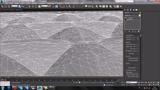160x90 pixels.
Task: Select Viewports L1 radio button
Action: pyautogui.click(x=133, y=39)
